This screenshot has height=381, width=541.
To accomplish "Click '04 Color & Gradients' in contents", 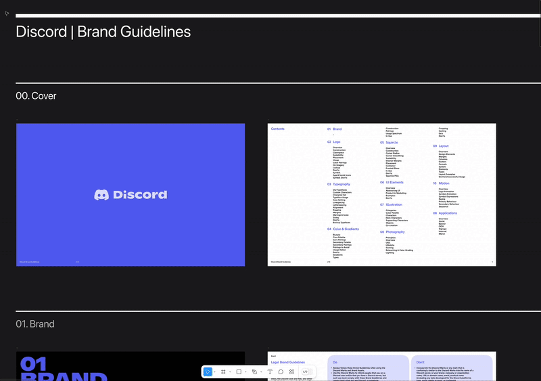I will 343,229.
